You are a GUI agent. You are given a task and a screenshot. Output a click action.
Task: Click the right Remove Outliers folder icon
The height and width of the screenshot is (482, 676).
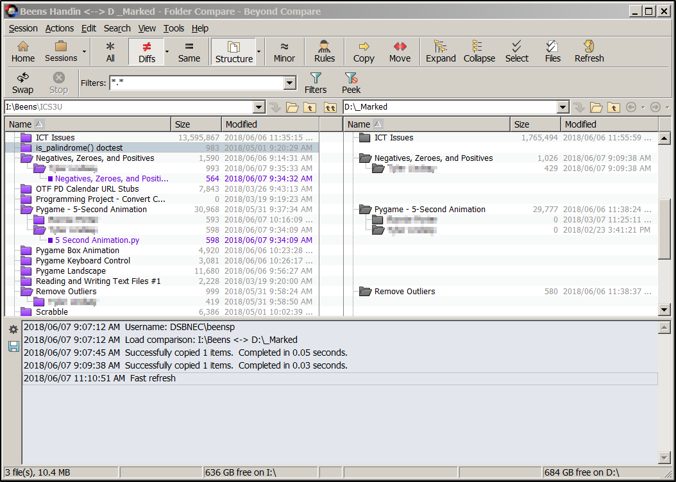pyautogui.click(x=365, y=292)
